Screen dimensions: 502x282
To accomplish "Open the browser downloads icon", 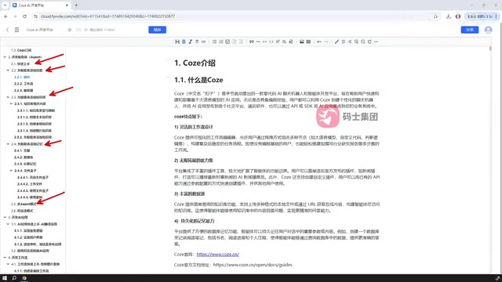I will click(x=448, y=16).
